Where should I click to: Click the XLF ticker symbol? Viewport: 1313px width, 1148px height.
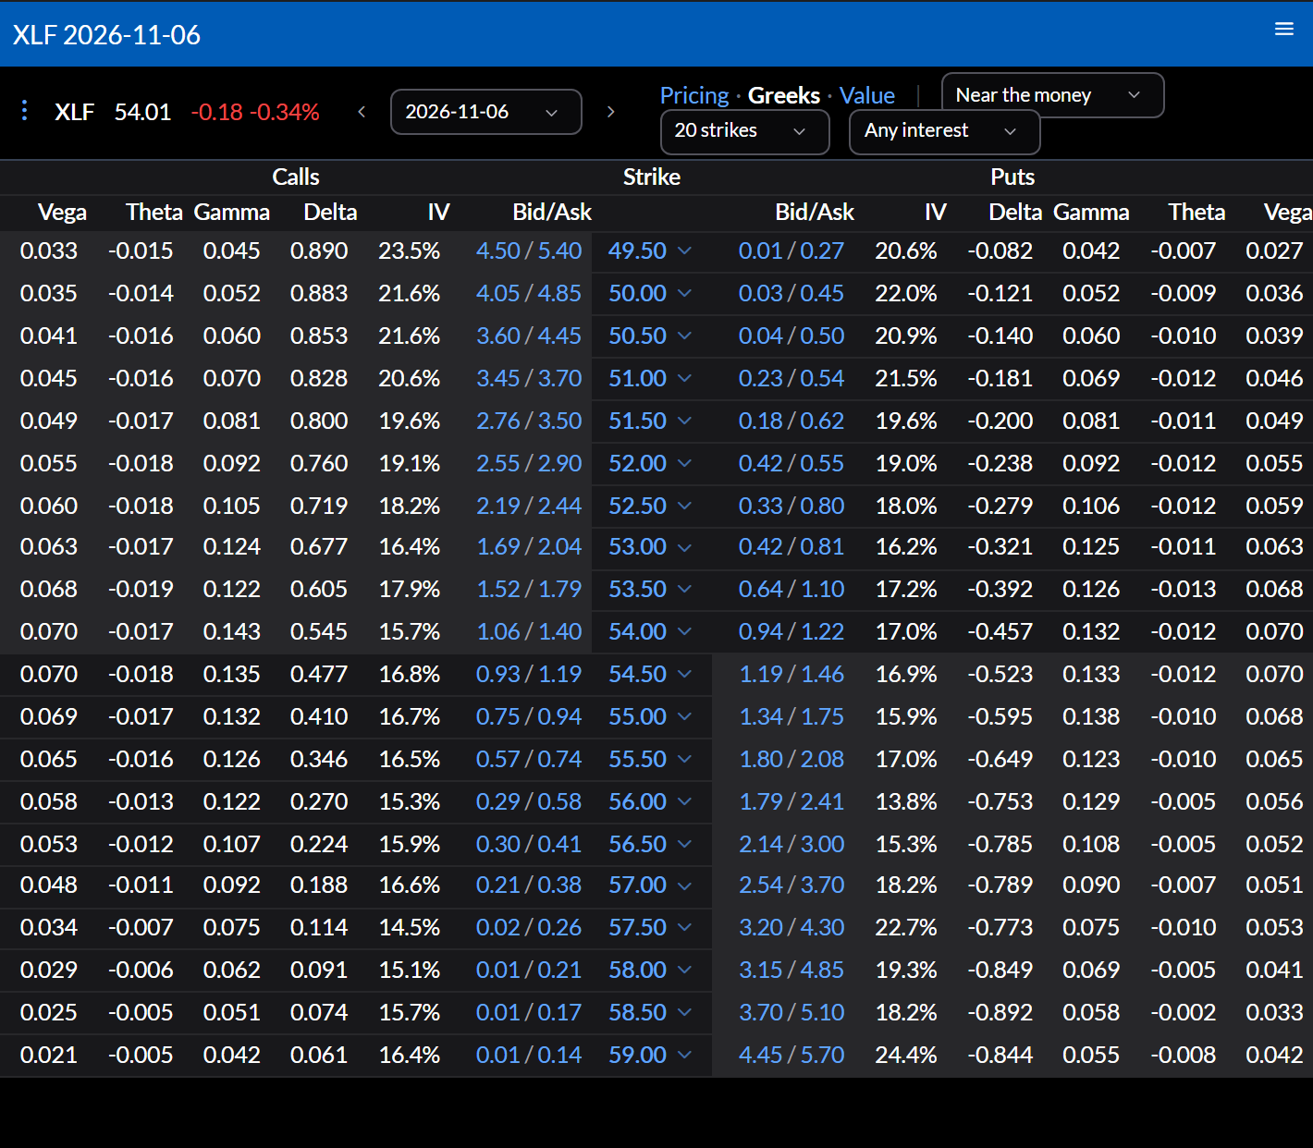(74, 112)
